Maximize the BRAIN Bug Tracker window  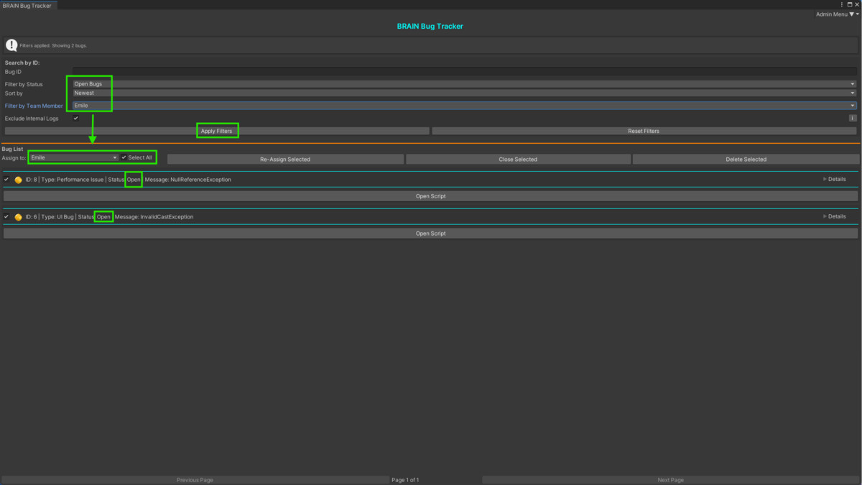click(x=849, y=5)
